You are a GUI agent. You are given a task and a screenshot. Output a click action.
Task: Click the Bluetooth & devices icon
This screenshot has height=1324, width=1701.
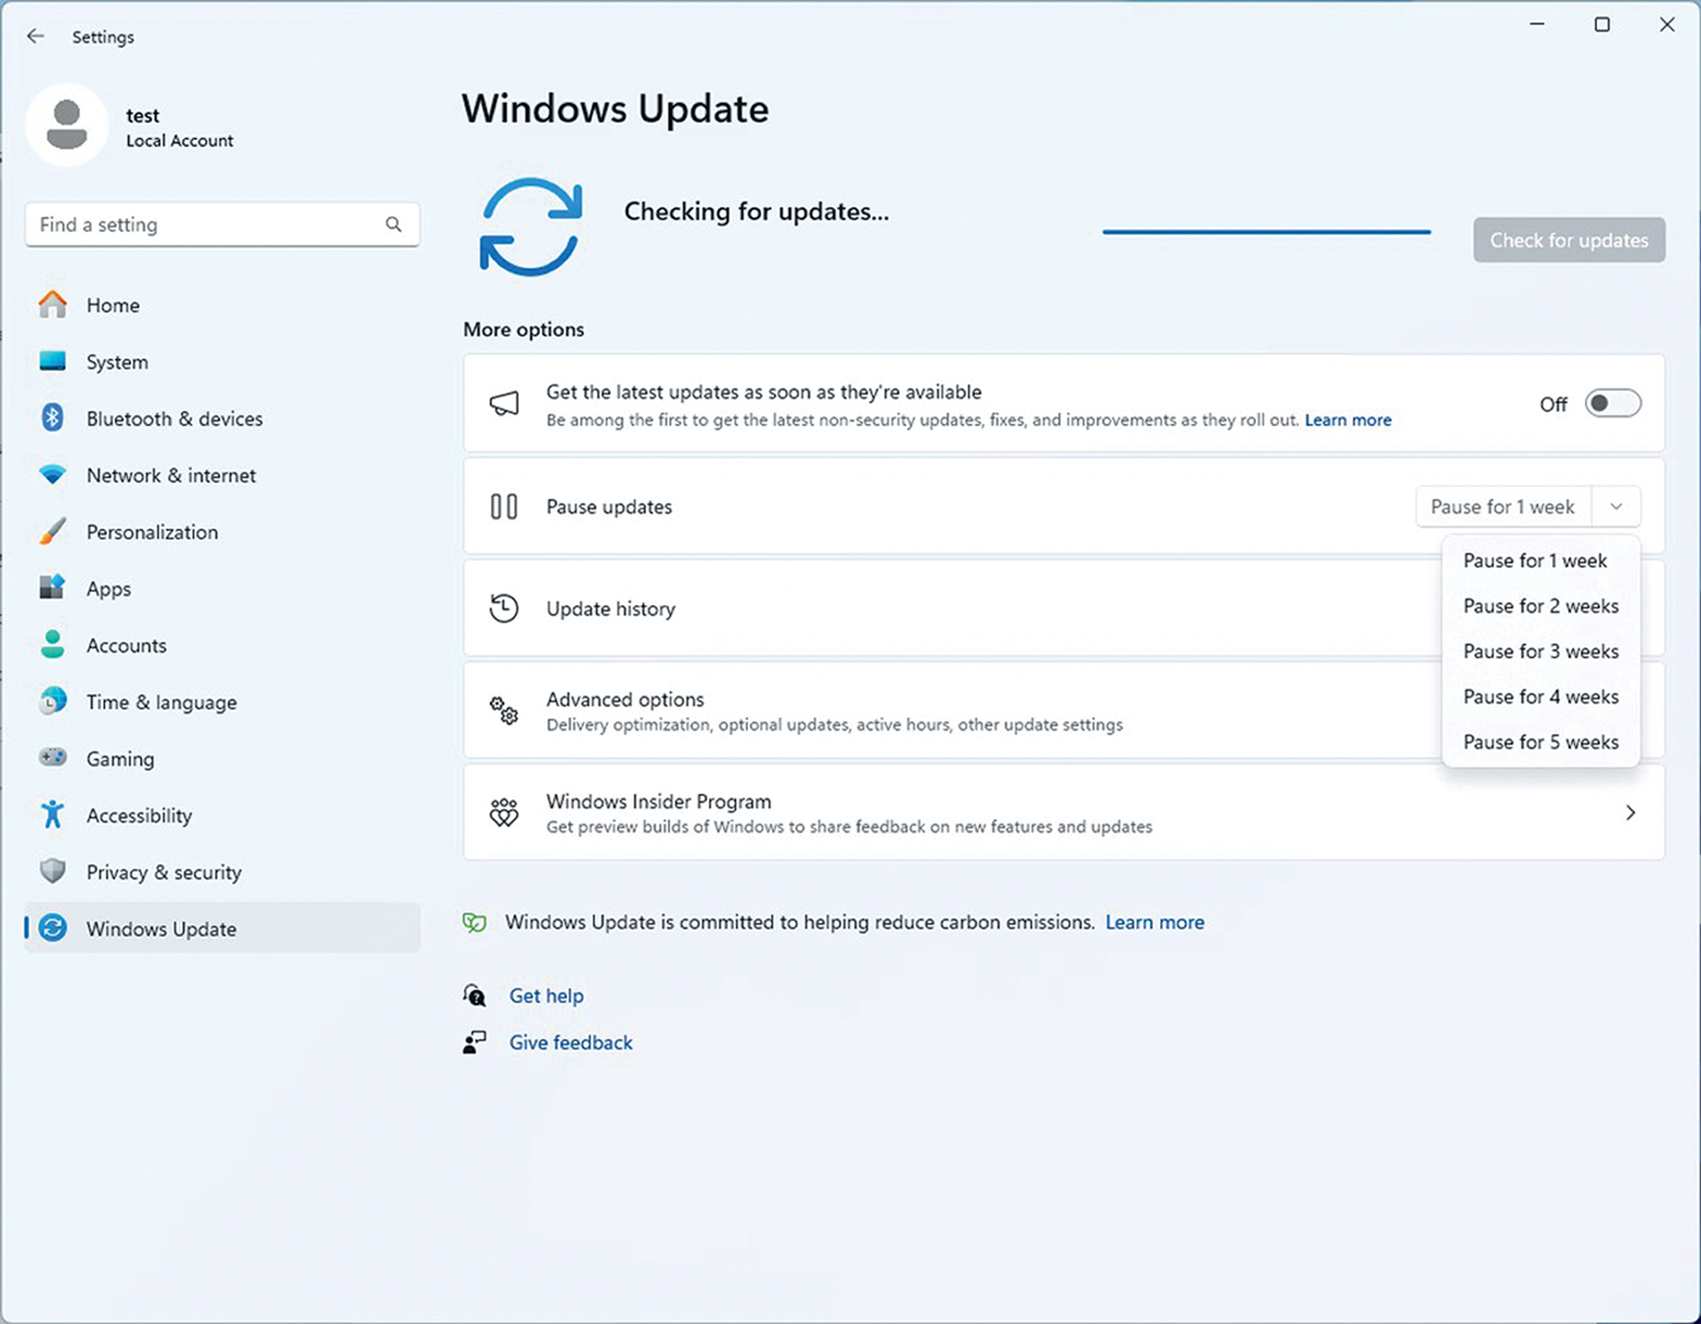coord(52,418)
